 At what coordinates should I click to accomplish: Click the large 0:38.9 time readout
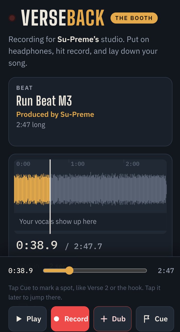[x=37, y=245]
